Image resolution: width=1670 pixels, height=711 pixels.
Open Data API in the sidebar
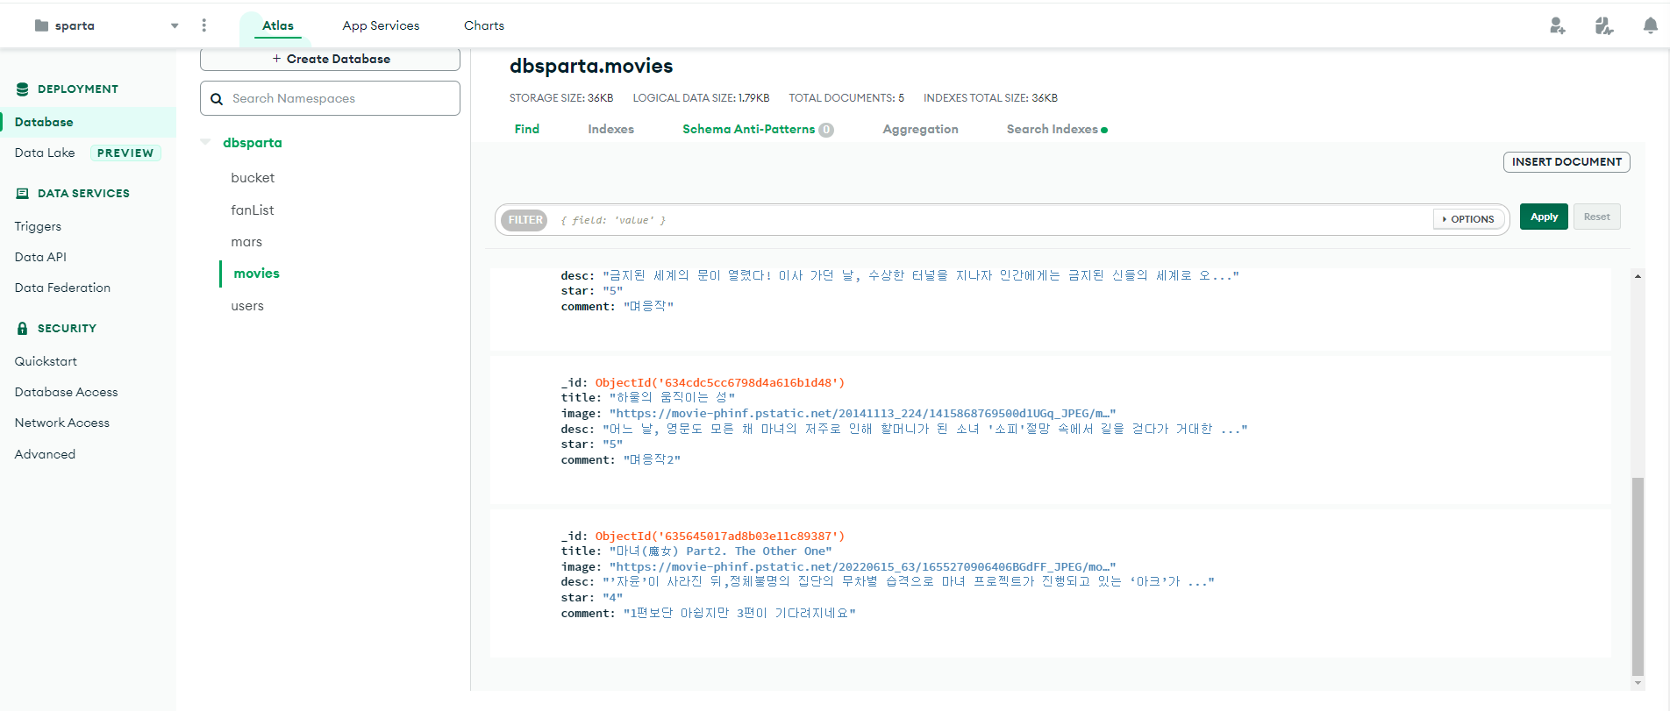[x=40, y=257]
